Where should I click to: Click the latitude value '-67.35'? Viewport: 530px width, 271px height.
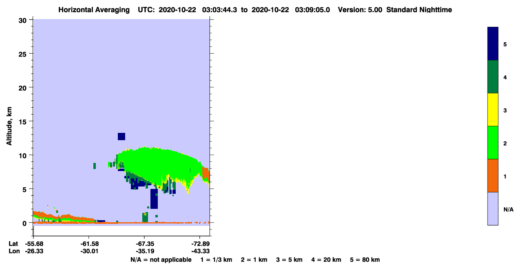(144, 244)
